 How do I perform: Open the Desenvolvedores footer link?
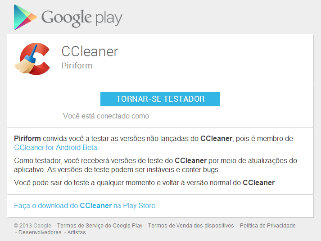[x=40, y=232]
